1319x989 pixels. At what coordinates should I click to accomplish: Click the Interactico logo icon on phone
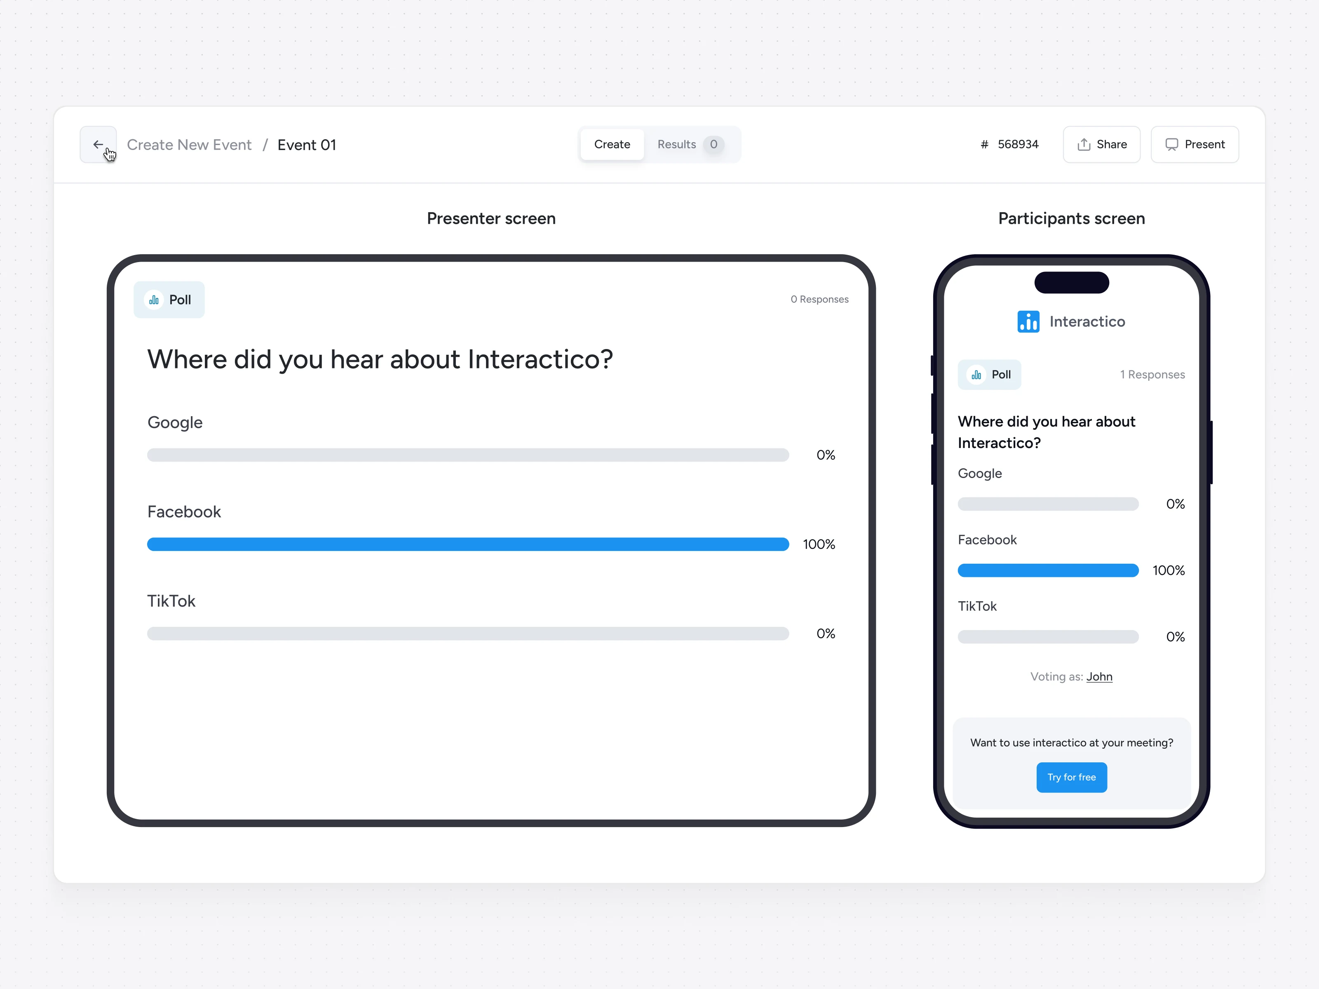click(1028, 322)
